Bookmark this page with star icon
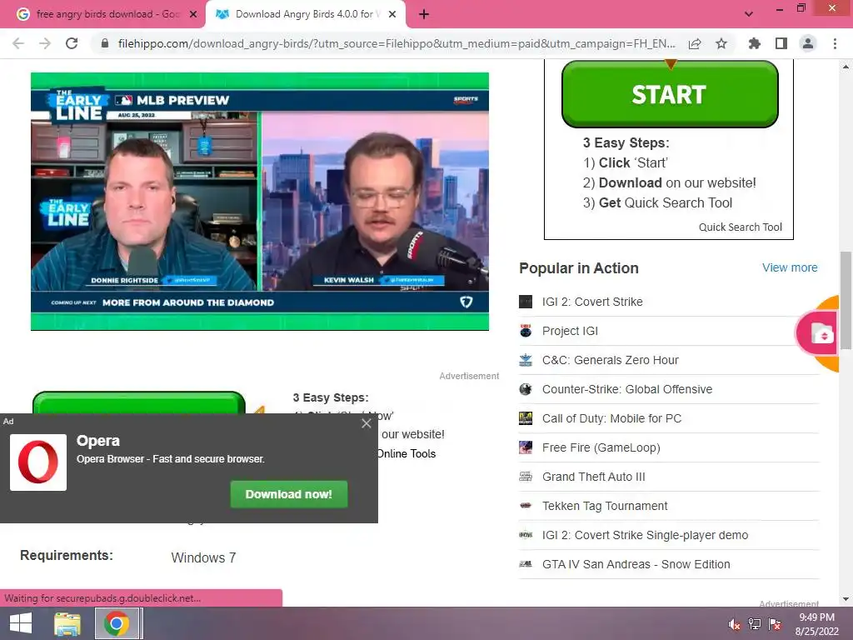This screenshot has width=853, height=640. point(721,43)
